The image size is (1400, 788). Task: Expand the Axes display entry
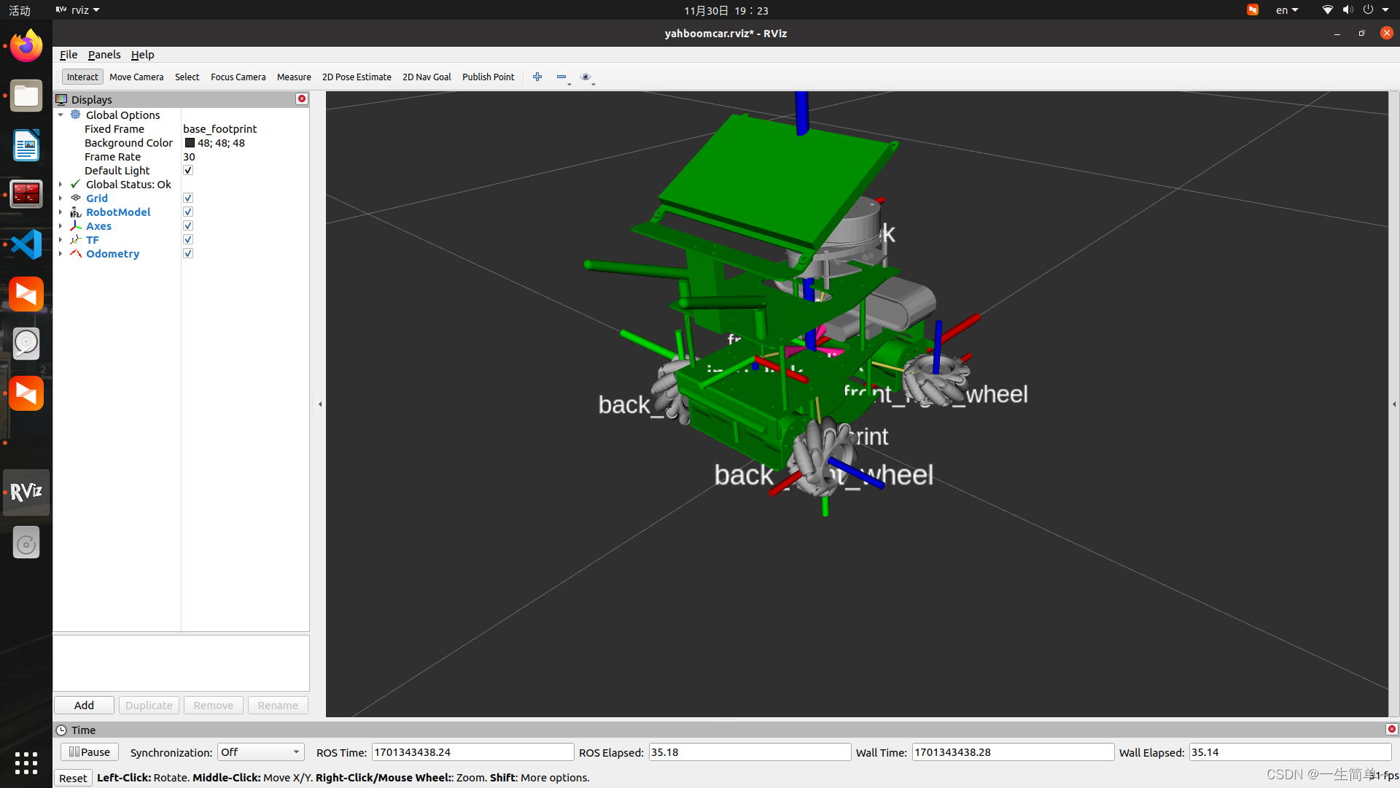click(61, 226)
